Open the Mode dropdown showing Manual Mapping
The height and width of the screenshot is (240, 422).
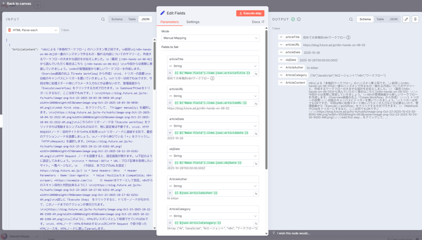[x=210, y=38]
